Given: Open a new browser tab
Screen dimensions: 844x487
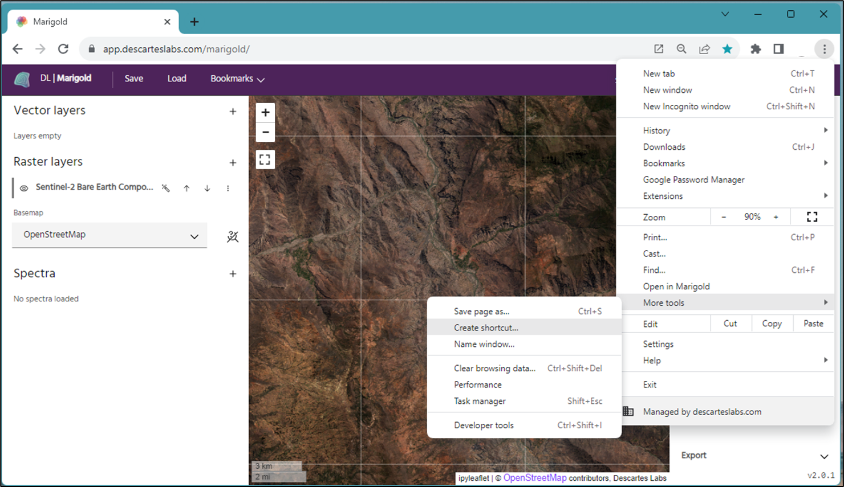Looking at the screenshot, I should click(x=194, y=22).
